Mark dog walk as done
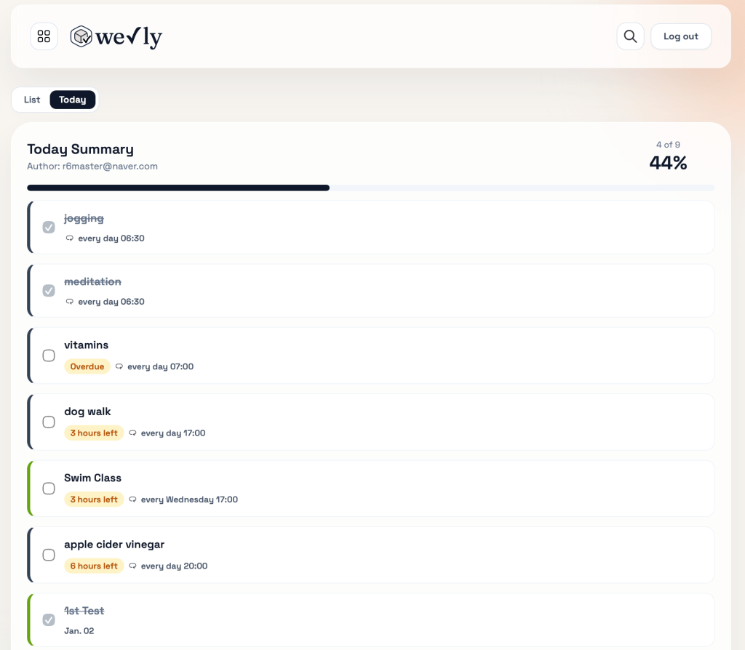 click(49, 422)
